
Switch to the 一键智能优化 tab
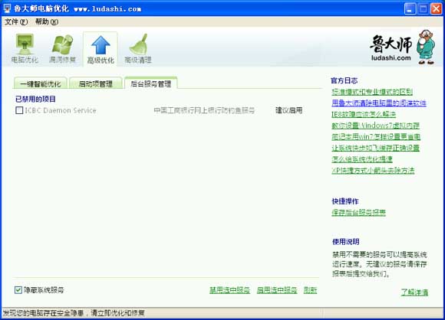click(41, 83)
